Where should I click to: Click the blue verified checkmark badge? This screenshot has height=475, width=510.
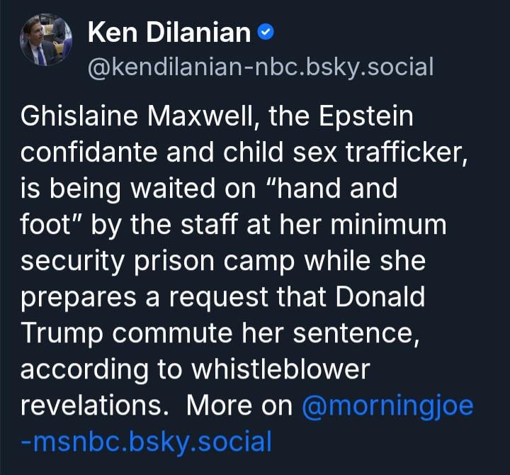click(266, 31)
